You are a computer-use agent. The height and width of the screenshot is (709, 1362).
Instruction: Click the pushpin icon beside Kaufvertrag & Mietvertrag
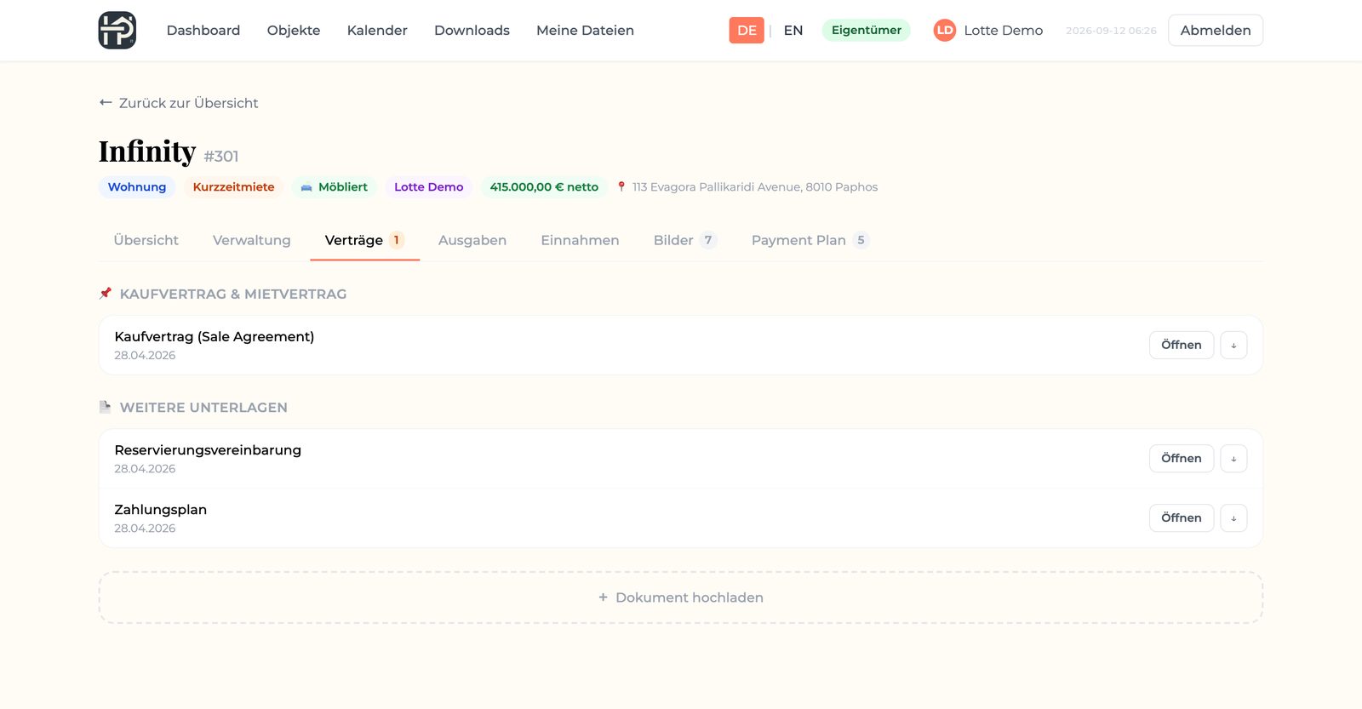[x=106, y=294]
